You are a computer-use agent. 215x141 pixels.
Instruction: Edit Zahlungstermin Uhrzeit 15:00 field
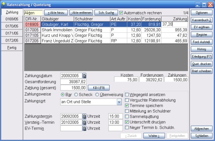[115, 116]
